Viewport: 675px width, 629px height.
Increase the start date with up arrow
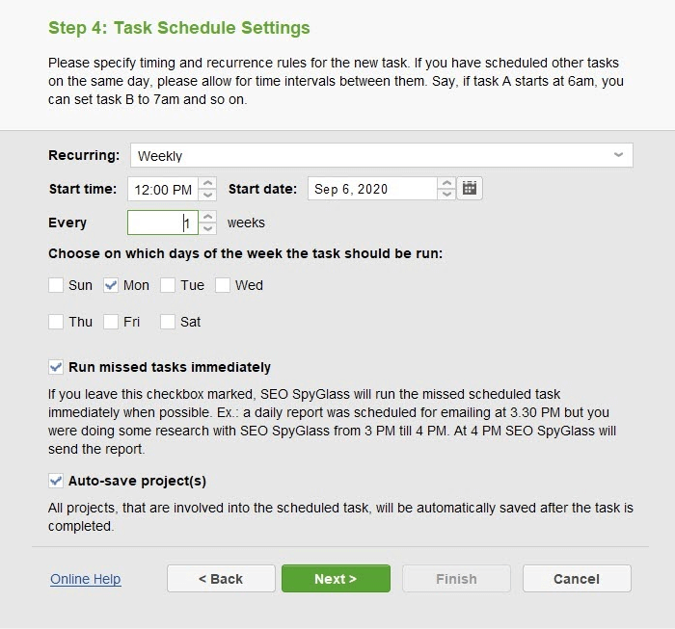click(x=446, y=183)
